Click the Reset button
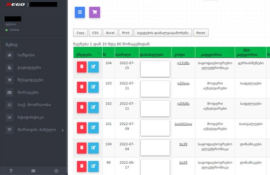 [201, 33]
